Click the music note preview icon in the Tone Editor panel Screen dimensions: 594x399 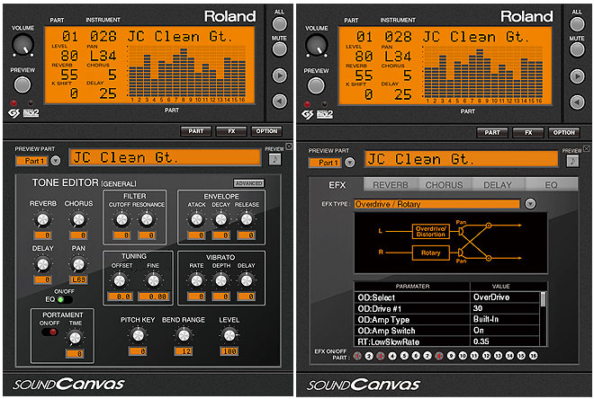coord(274,159)
